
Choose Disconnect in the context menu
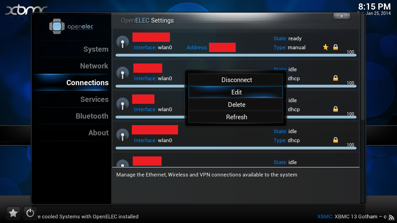point(236,80)
